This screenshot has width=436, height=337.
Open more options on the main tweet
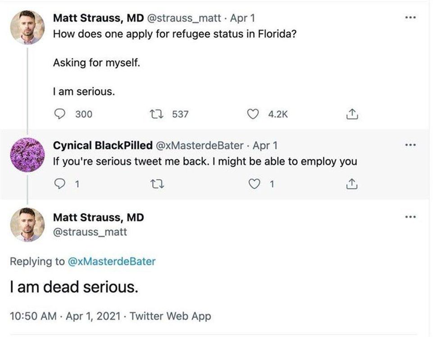[410, 217]
